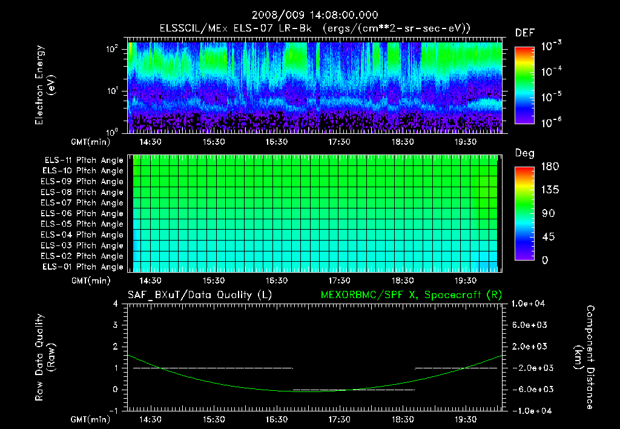Screen dimensions: 620x429
Task: Click the 16:30 tick label under the pitch angle panel
Action: tap(276, 281)
